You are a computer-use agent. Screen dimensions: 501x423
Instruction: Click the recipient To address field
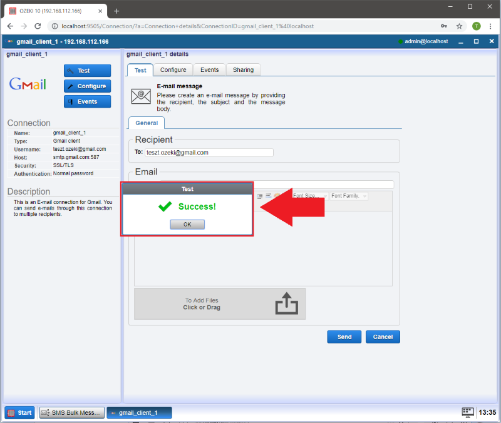point(209,152)
